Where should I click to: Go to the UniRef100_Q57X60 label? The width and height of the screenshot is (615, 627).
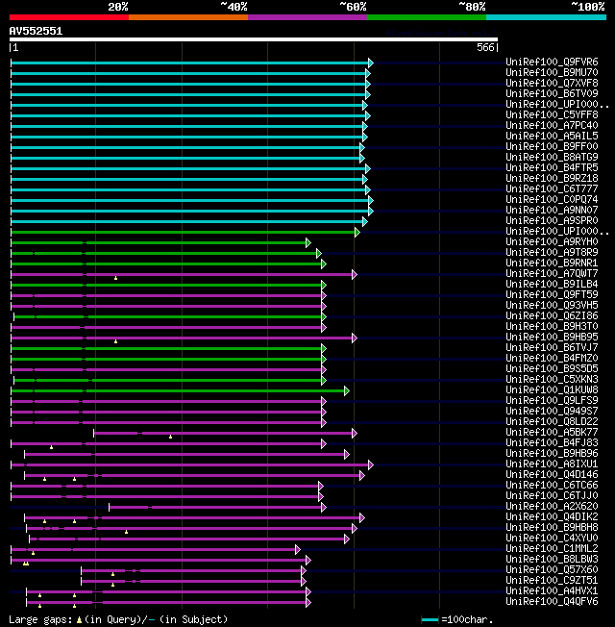click(x=552, y=570)
